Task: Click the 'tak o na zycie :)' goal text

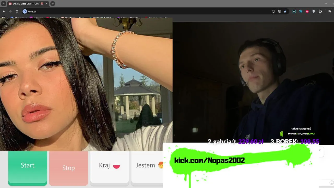Action: pyautogui.click(x=301, y=129)
